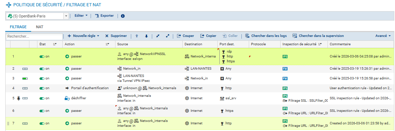Screen dimensions: 395x131
Task: Click the filtering policy module title icon
Action: 8,5
